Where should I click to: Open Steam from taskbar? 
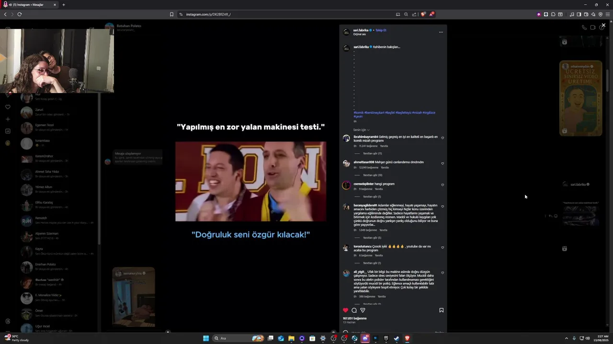397,338
